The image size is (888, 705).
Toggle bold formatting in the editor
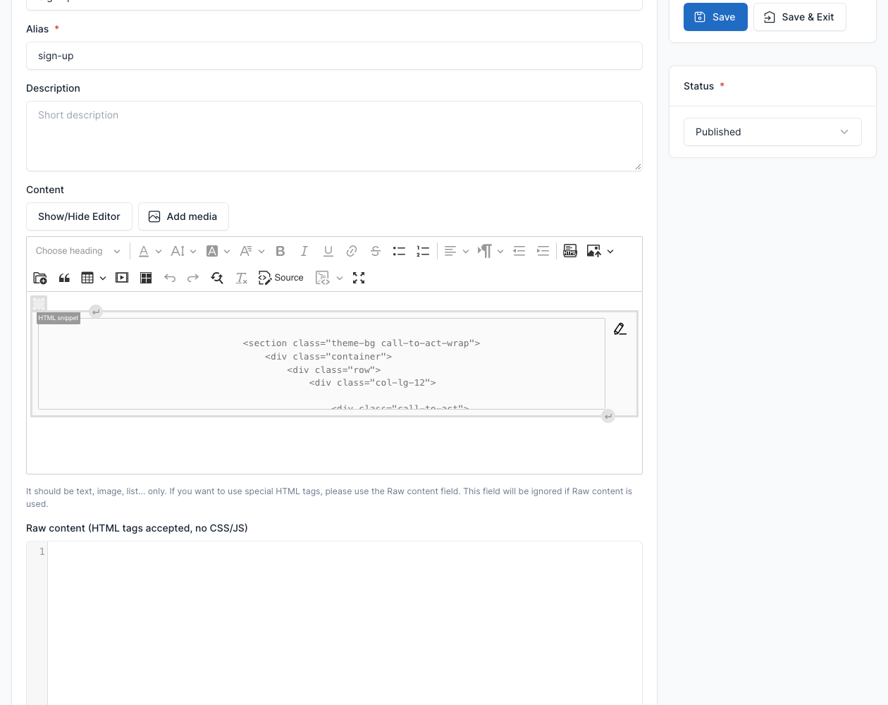click(x=280, y=251)
